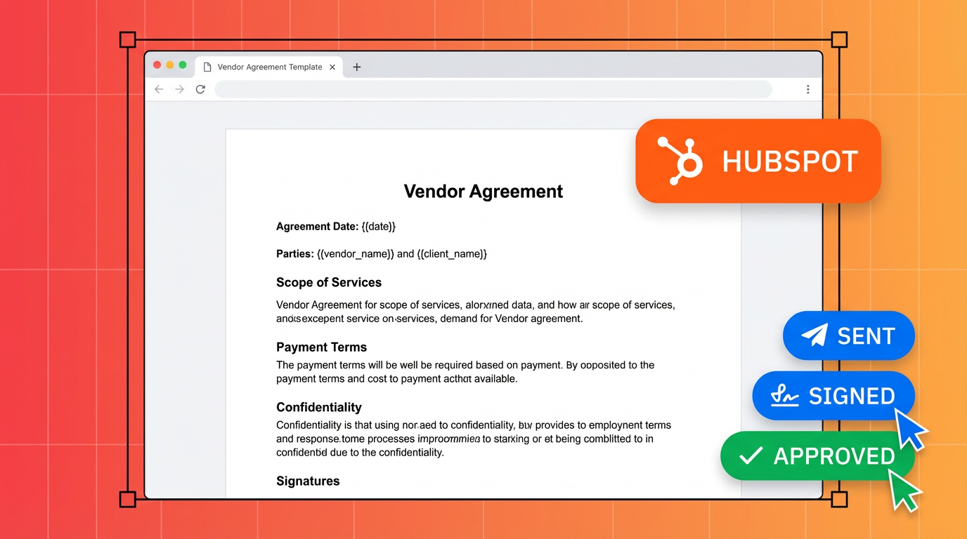The height and width of the screenshot is (539, 967).
Task: Open a new tab with the plus icon
Action: point(357,67)
